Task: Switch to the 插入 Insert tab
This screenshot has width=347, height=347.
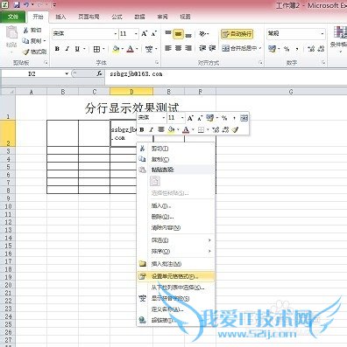Action: point(60,17)
